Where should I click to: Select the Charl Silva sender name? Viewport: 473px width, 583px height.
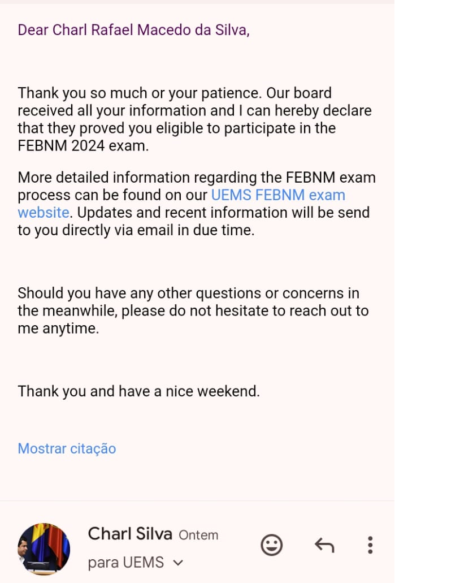coord(130,534)
